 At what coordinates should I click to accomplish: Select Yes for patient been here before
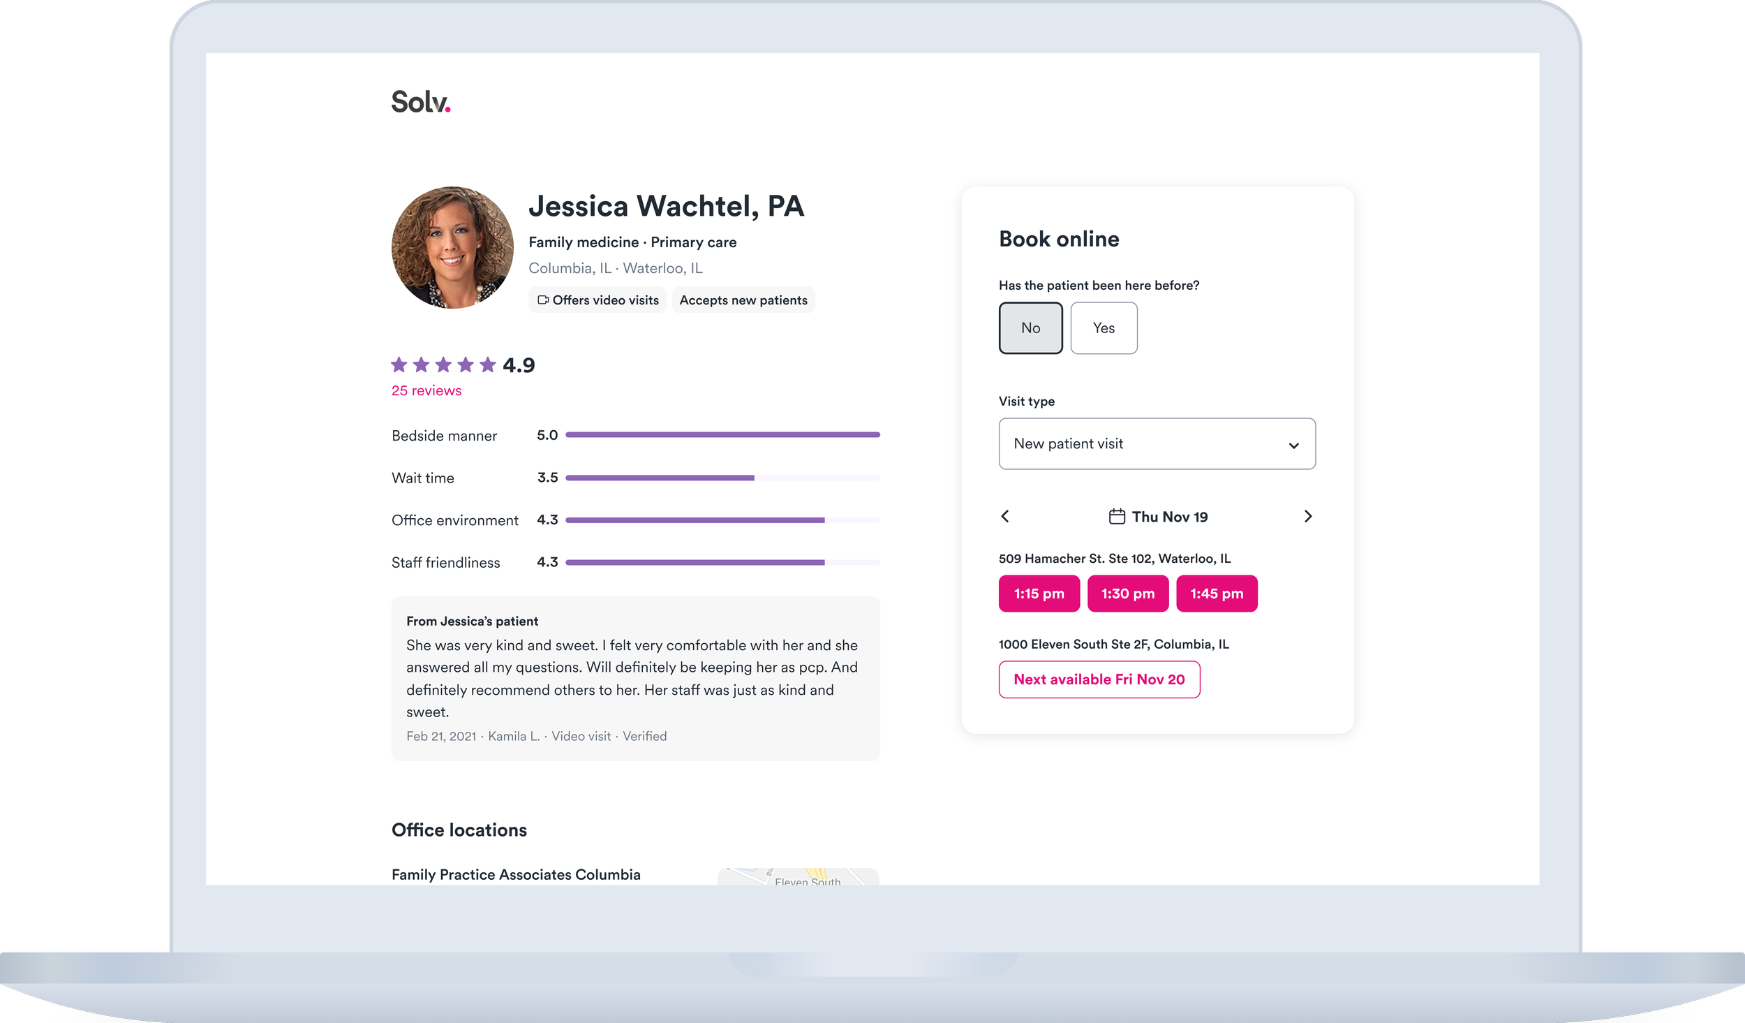coord(1103,327)
